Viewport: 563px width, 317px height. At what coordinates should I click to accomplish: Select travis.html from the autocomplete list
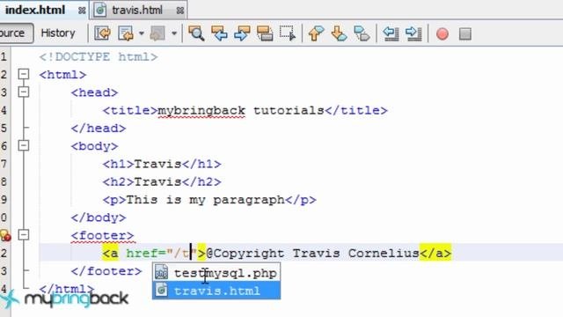tap(216, 291)
